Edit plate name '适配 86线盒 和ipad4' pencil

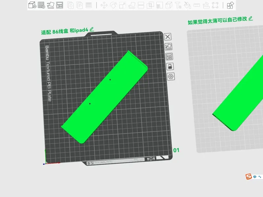point(92,30)
